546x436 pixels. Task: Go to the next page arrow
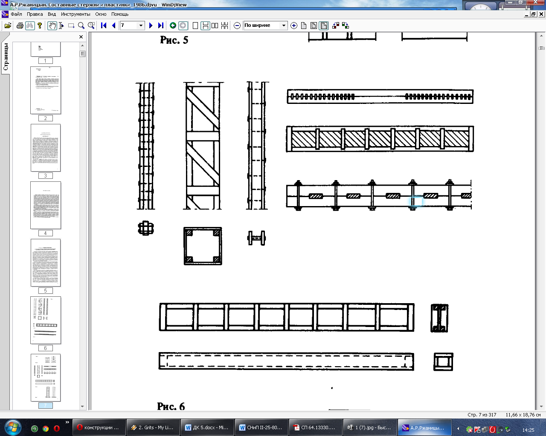pos(151,26)
